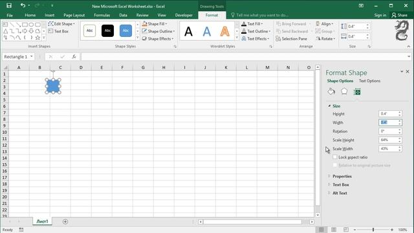The width and height of the screenshot is (414, 233).
Task: Switch to the Insert tab
Action: 49,15
